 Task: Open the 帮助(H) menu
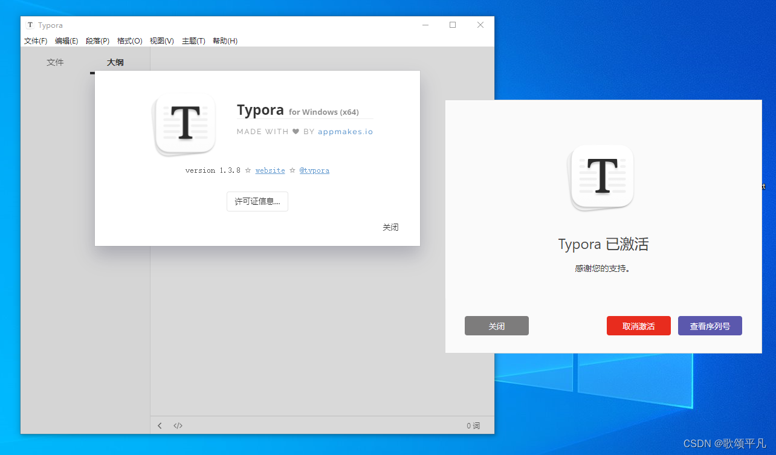coord(225,41)
